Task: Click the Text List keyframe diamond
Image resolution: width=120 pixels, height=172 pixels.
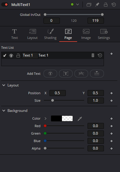Action: coord(111,54)
